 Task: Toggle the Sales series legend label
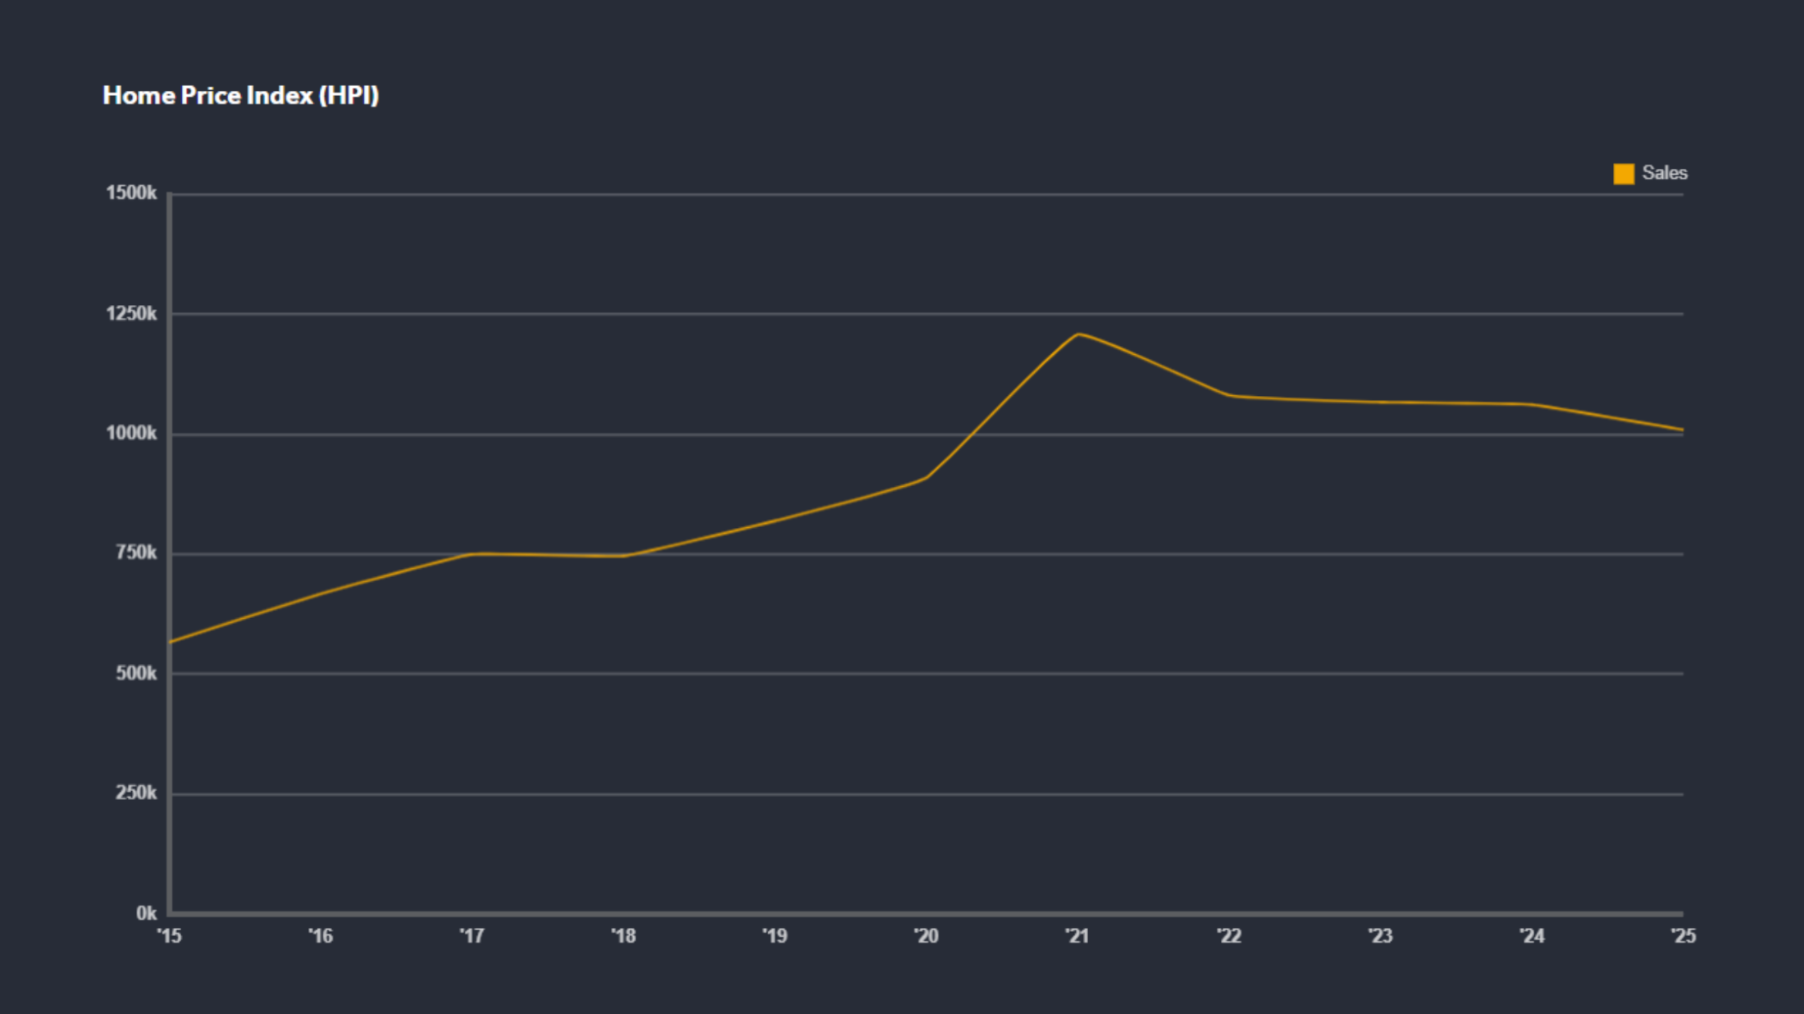click(1664, 173)
